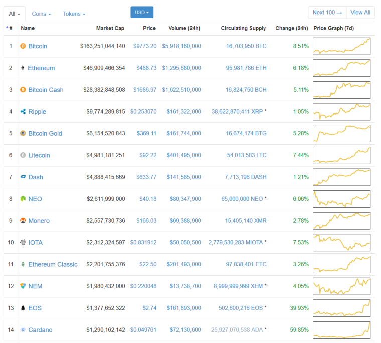This screenshot has height=343, width=381.
Task: Sort by Volume (24h) column header
Action: click(184, 28)
